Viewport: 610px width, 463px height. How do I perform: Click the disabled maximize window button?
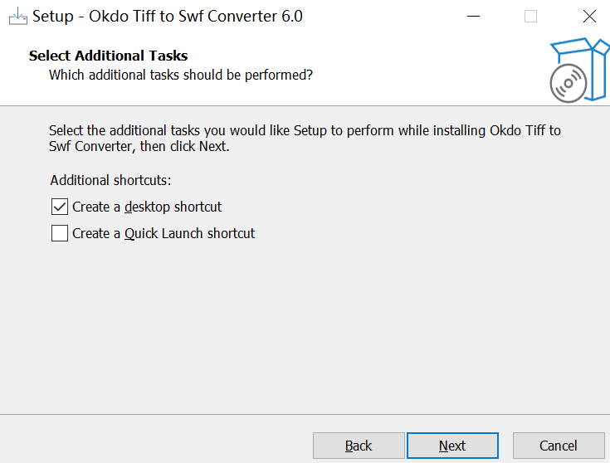click(530, 16)
